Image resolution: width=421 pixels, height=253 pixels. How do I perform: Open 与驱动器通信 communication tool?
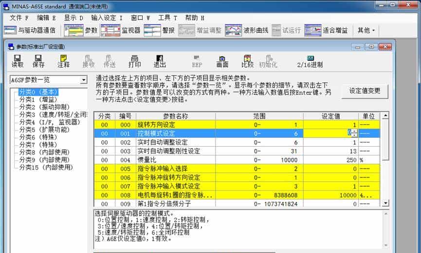point(30,30)
